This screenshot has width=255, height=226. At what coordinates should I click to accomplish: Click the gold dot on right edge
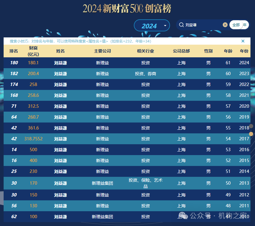251,134
